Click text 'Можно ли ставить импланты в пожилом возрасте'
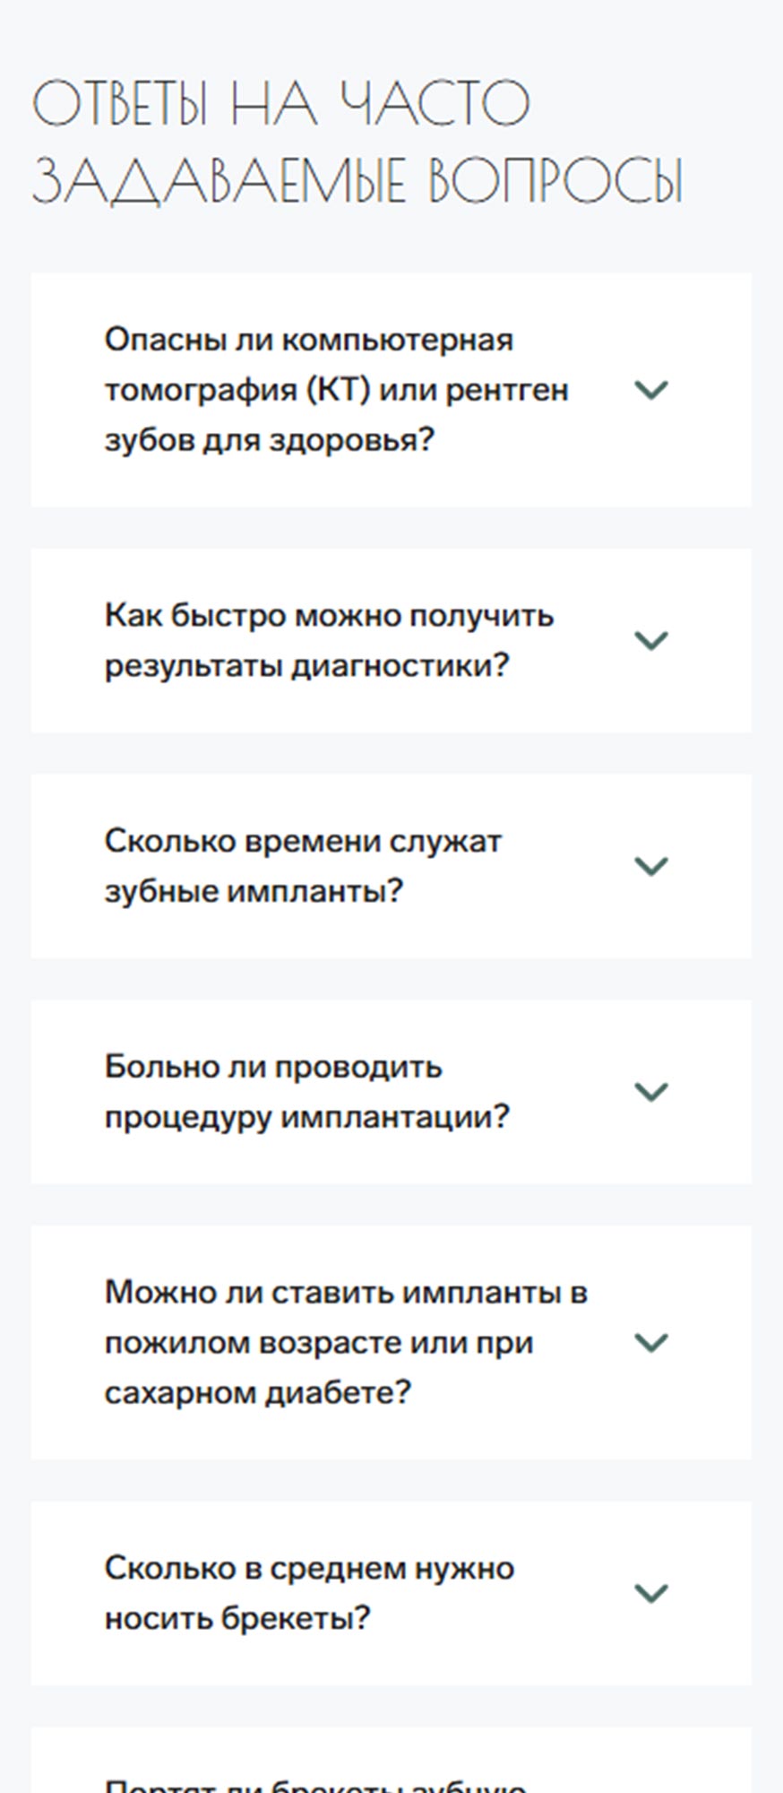 coord(346,1293)
